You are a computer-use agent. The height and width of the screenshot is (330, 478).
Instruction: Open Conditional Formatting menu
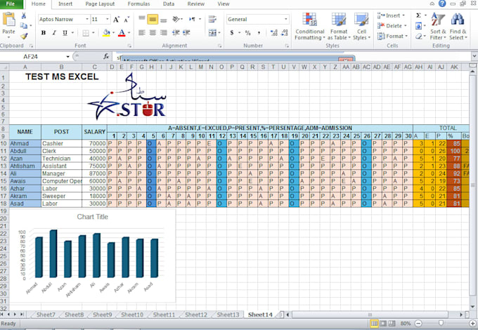(310, 26)
